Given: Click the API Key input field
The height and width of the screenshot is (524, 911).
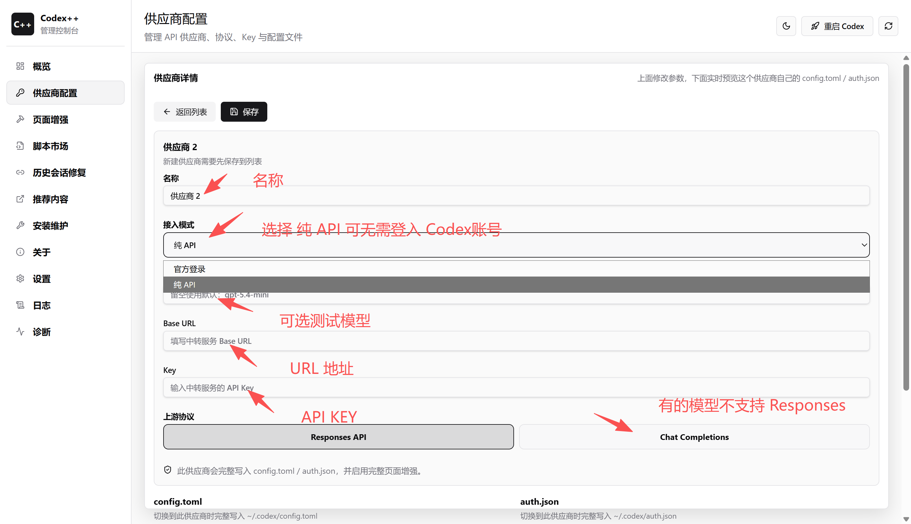Looking at the screenshot, I should [x=516, y=387].
